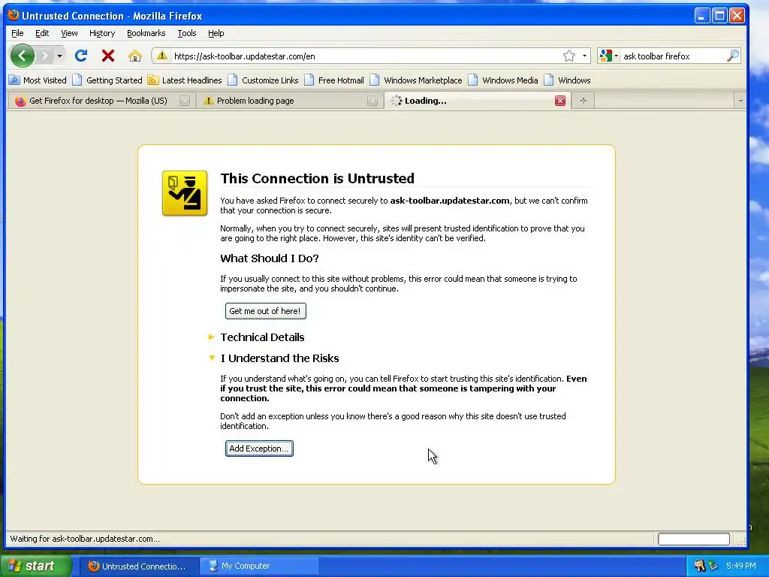Open the Tools menu
769x577 pixels.
tap(187, 33)
